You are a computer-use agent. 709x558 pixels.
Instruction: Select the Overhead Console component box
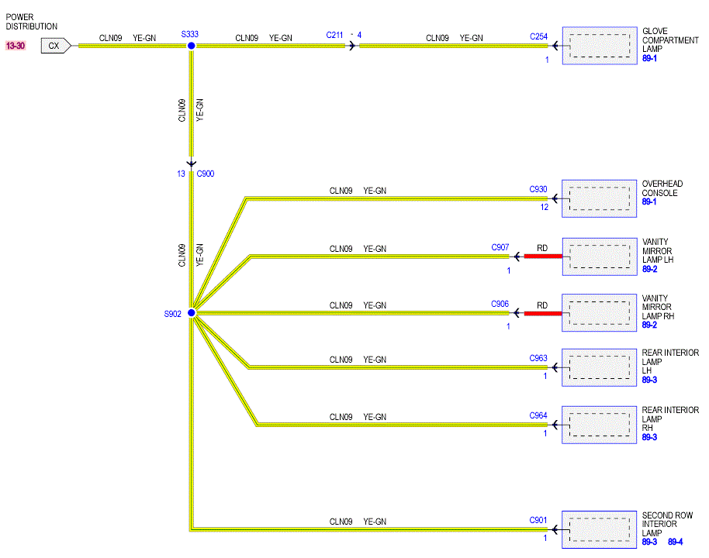[599, 198]
